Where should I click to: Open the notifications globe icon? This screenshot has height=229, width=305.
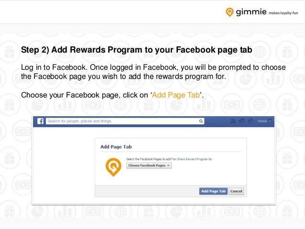point(251,121)
